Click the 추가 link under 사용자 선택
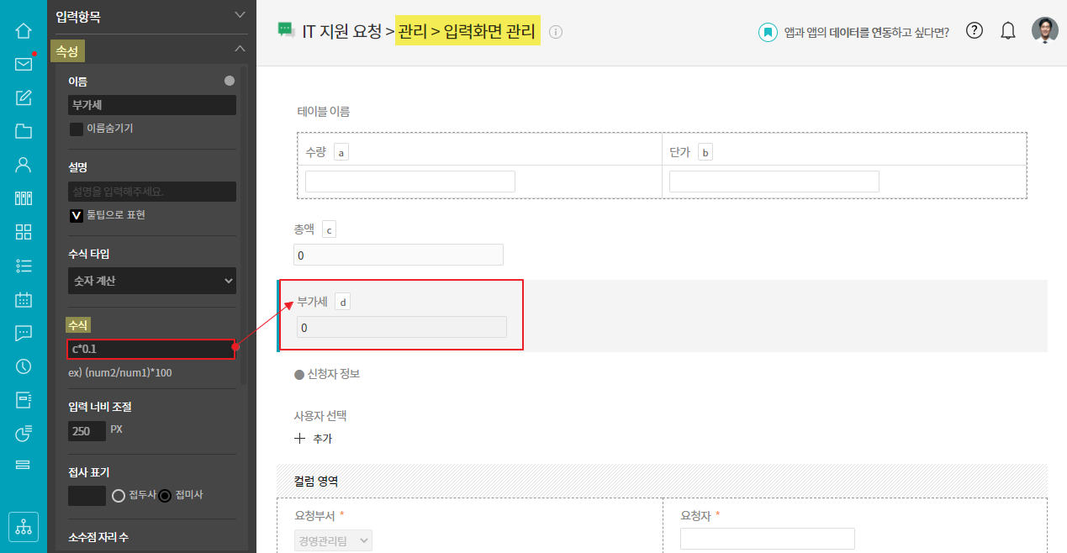 (x=314, y=439)
